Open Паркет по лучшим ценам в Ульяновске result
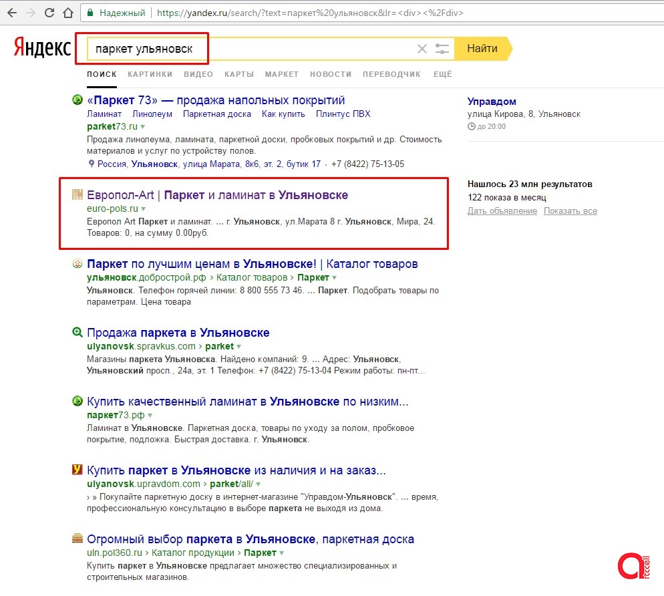The image size is (664, 596). 253,264
